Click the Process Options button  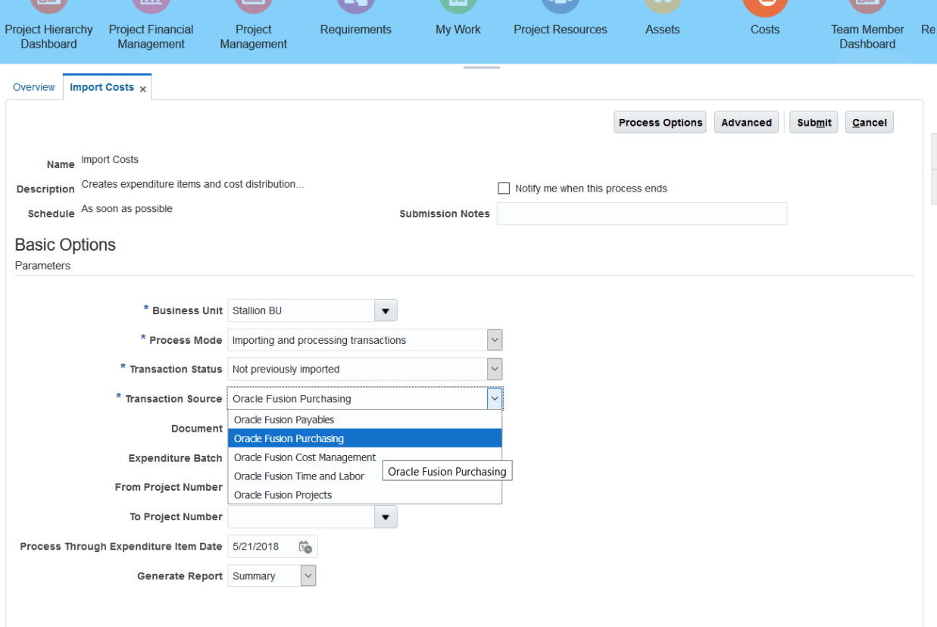click(660, 123)
